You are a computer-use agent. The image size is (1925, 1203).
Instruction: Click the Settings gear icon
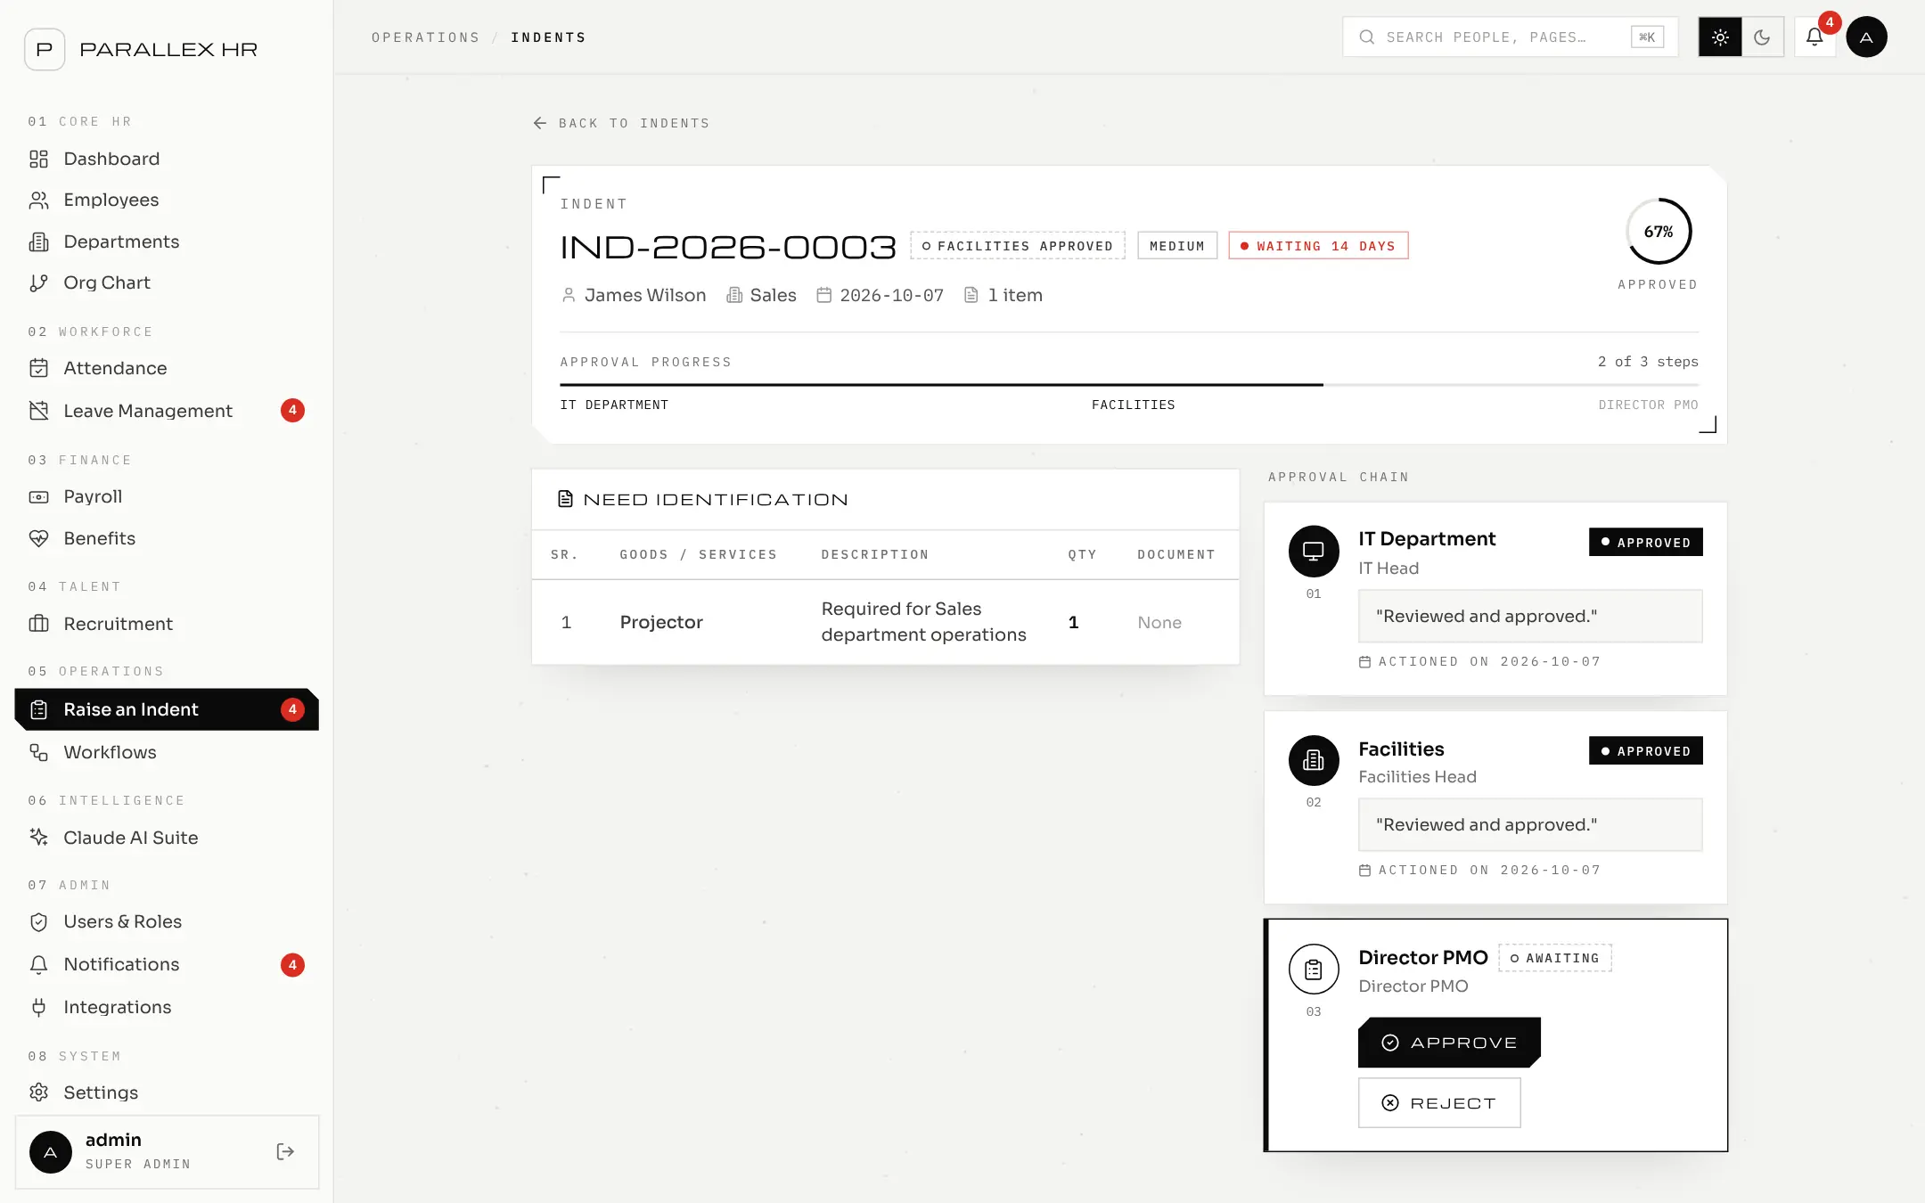click(38, 1093)
